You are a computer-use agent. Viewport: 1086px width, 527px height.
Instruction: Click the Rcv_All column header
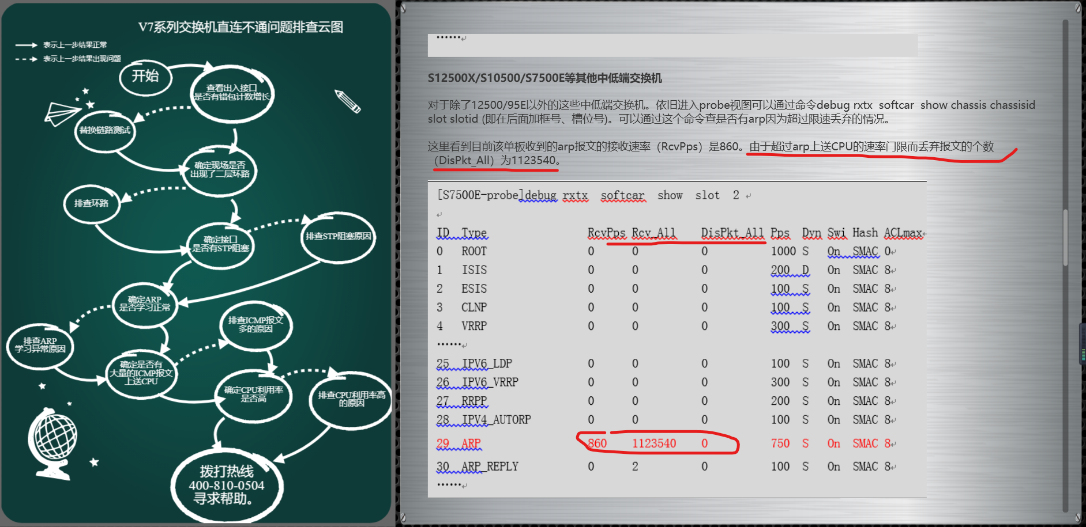tap(653, 233)
